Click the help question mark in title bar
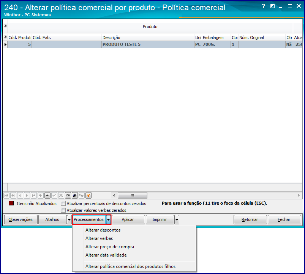 264,6
